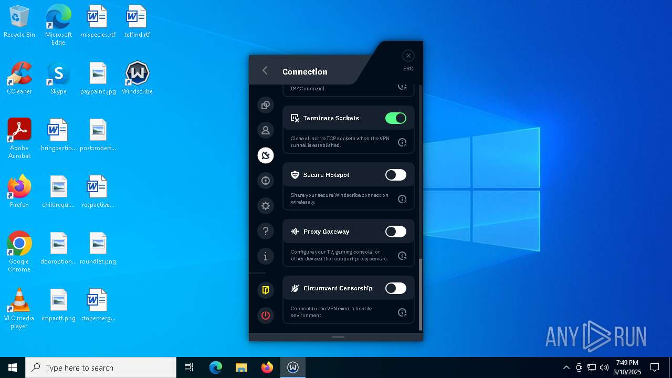672x378 pixels.
Task: Click the Terminate Sockets icon
Action: pyautogui.click(x=295, y=118)
